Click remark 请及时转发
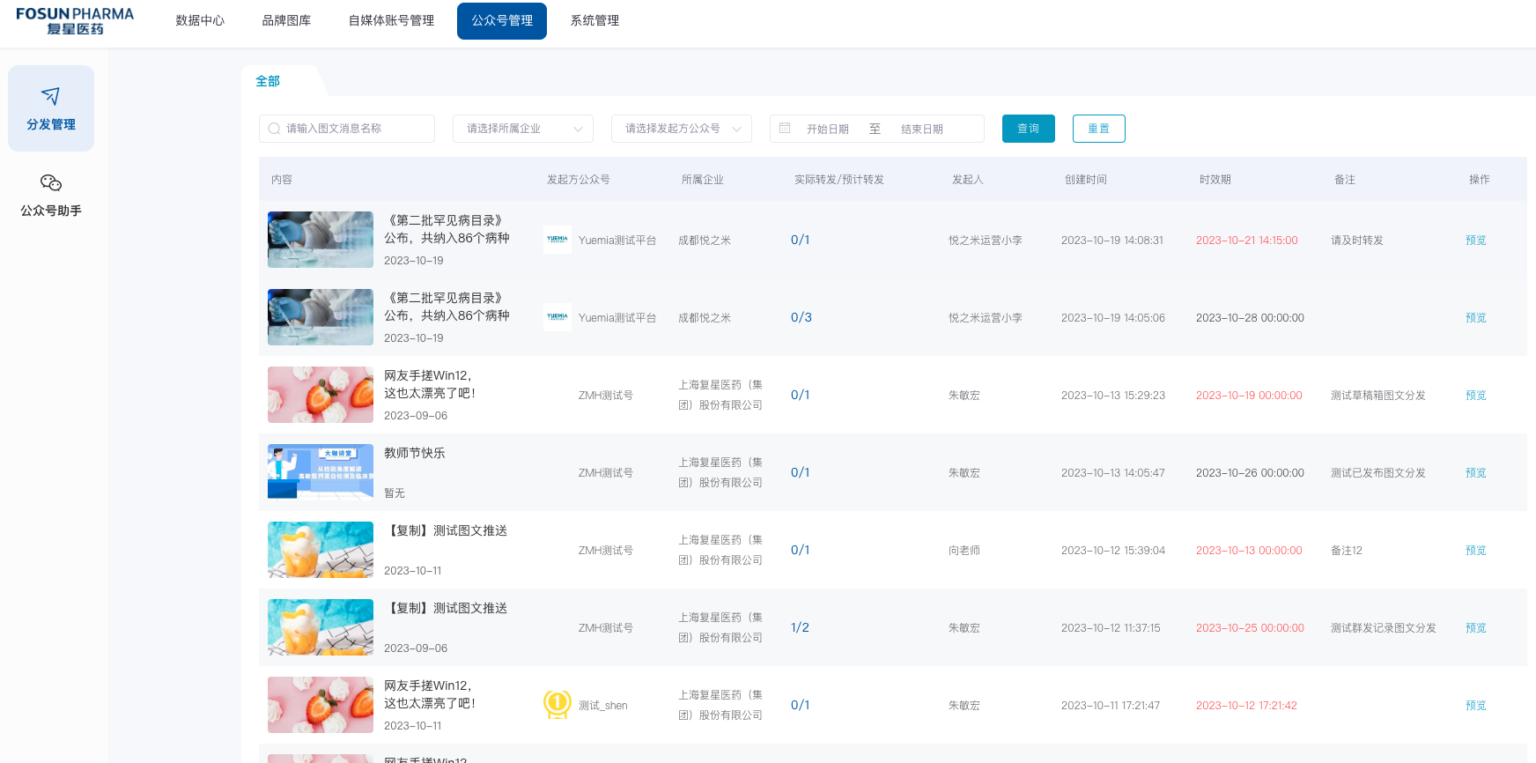This screenshot has width=1536, height=763. 1357,241
